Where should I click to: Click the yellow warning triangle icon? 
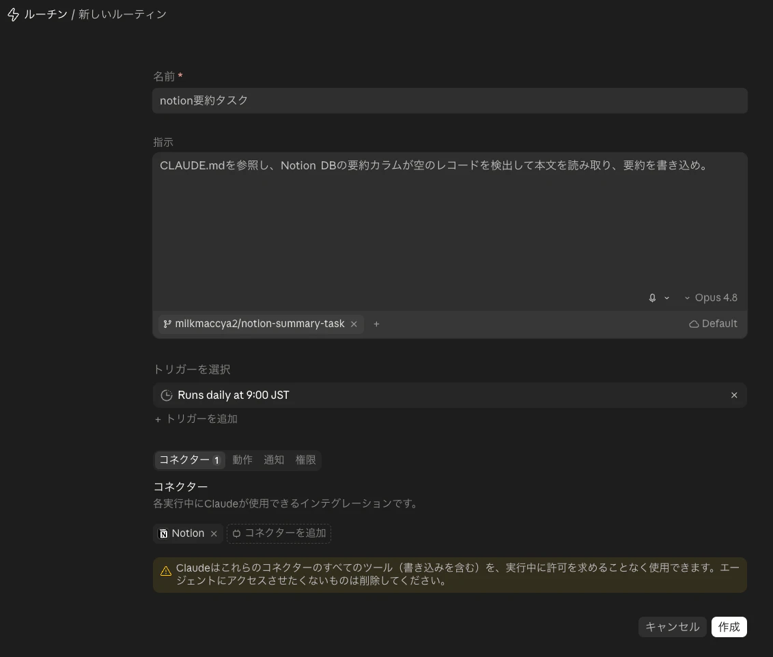[x=166, y=571]
